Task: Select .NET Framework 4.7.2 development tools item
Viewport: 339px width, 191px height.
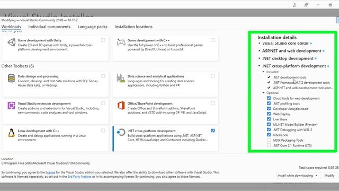Action: click(301, 83)
